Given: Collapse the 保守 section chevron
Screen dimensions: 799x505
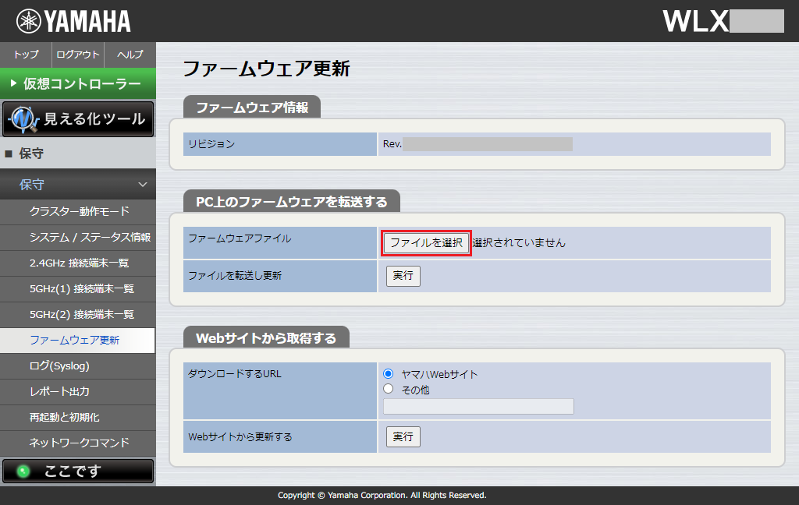Looking at the screenshot, I should click(x=141, y=185).
